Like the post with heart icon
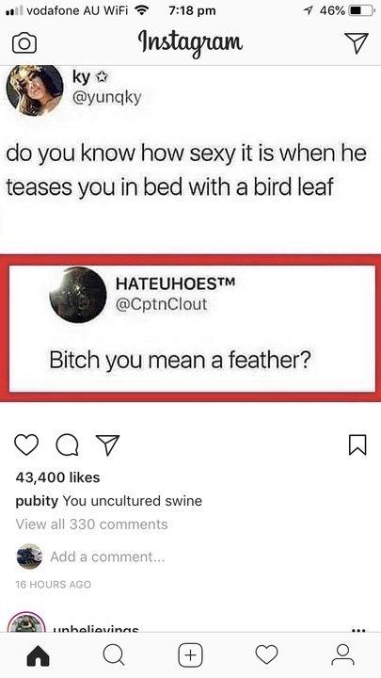The height and width of the screenshot is (678, 381). 26,444
